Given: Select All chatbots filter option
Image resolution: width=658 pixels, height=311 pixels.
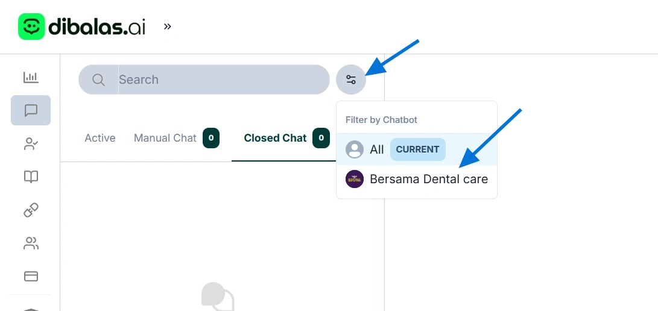Looking at the screenshot, I should coord(376,149).
